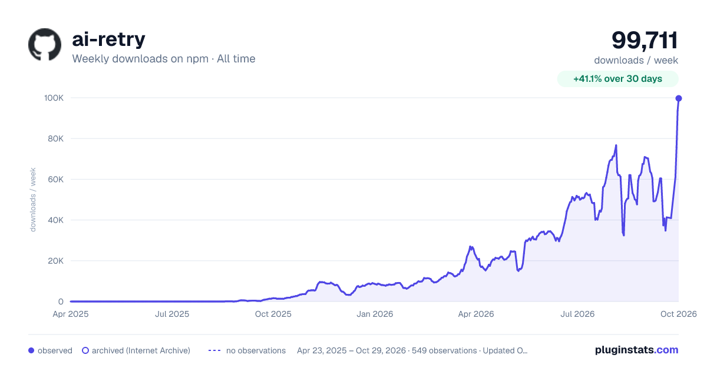Screen dimensions: 707x371
Task: Click the latest data point dot on chart
Action: (679, 98)
